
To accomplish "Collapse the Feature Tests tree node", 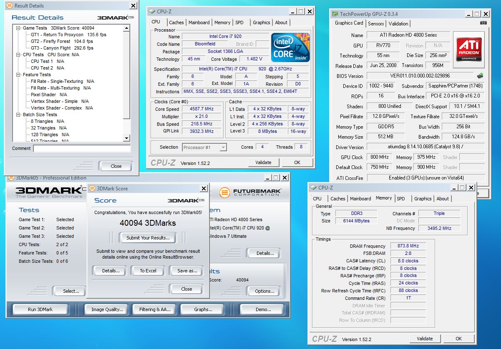I will click(x=18, y=75).
